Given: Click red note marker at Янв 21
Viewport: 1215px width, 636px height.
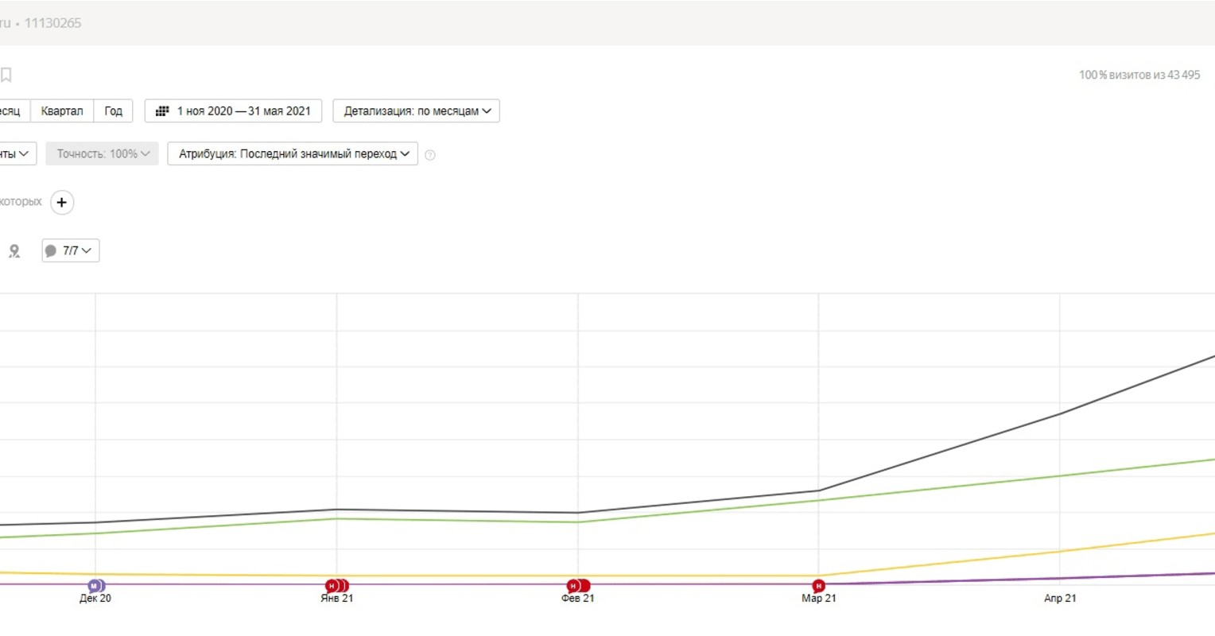Looking at the screenshot, I should point(333,586).
